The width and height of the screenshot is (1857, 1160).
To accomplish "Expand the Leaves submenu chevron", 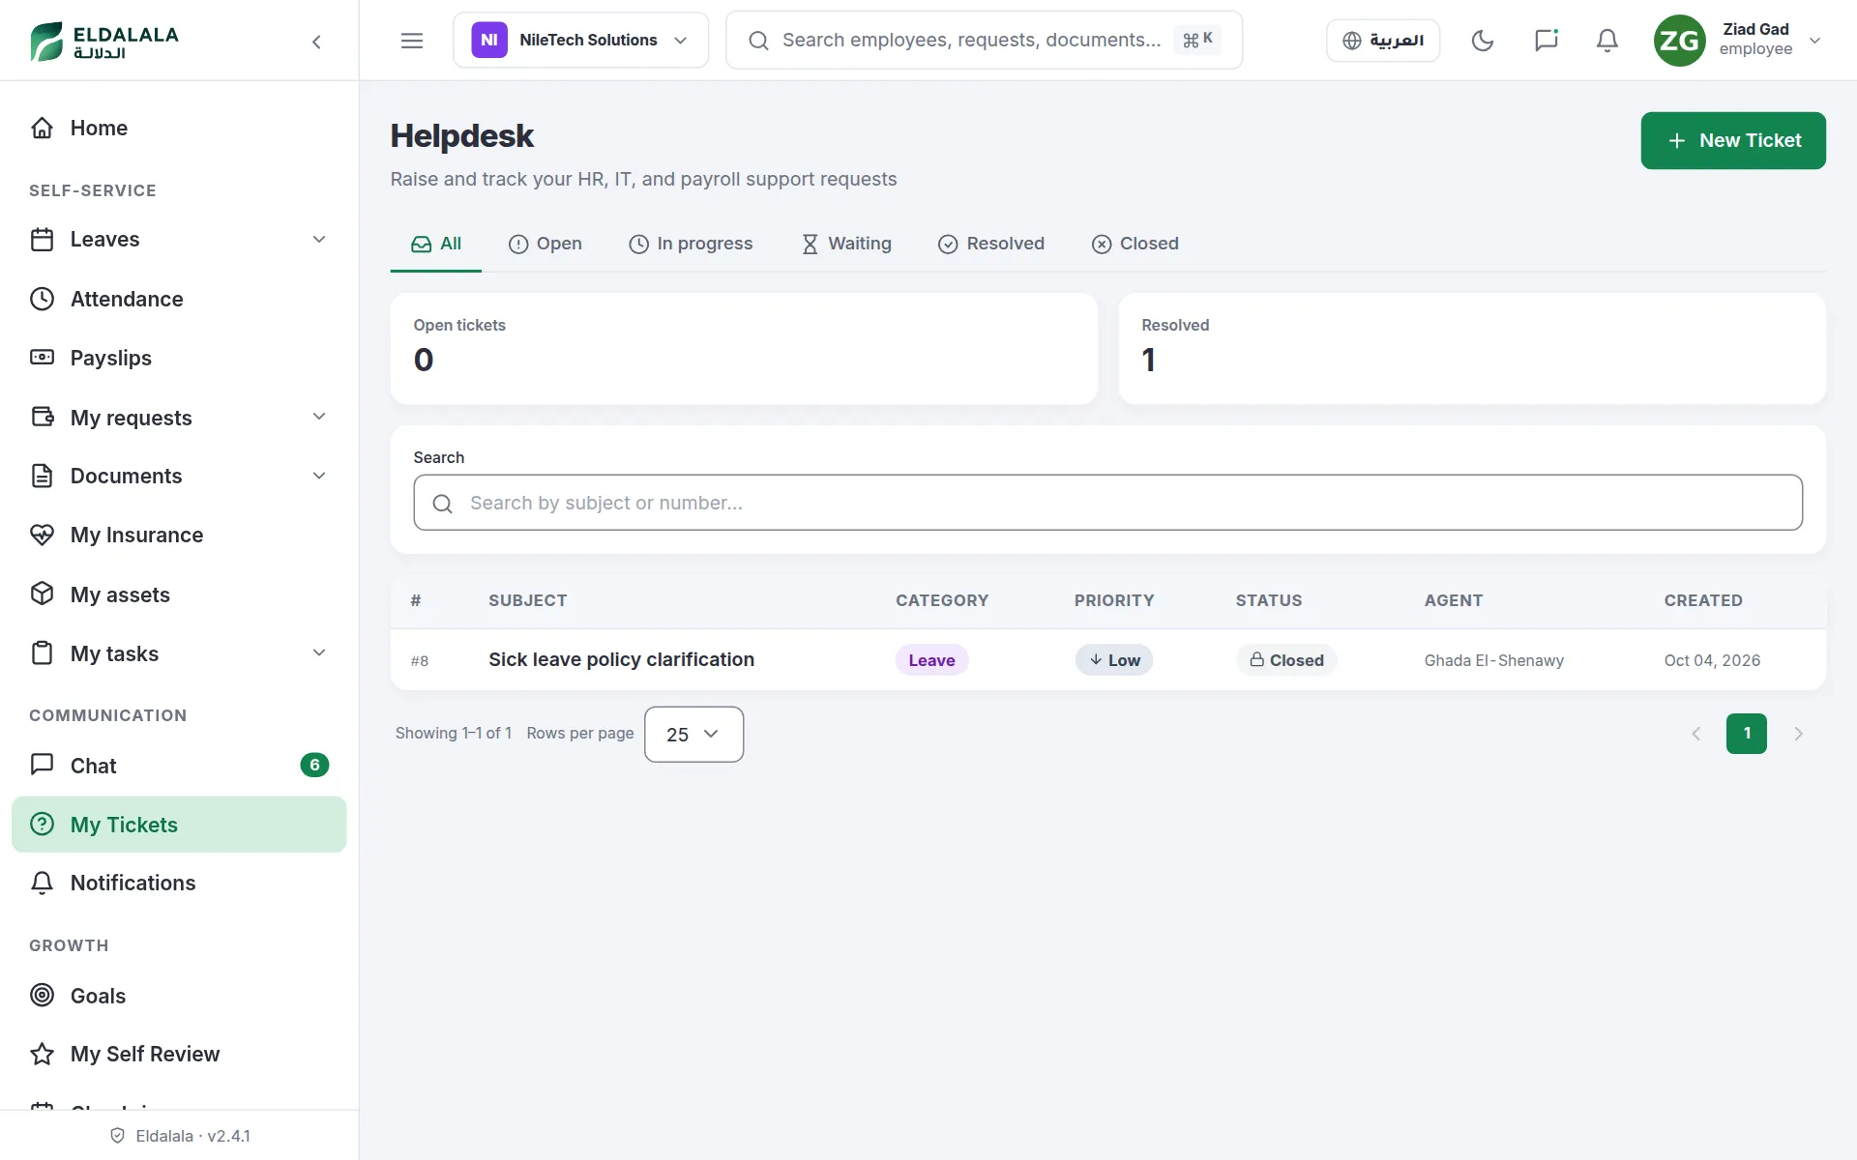I will 319,239.
